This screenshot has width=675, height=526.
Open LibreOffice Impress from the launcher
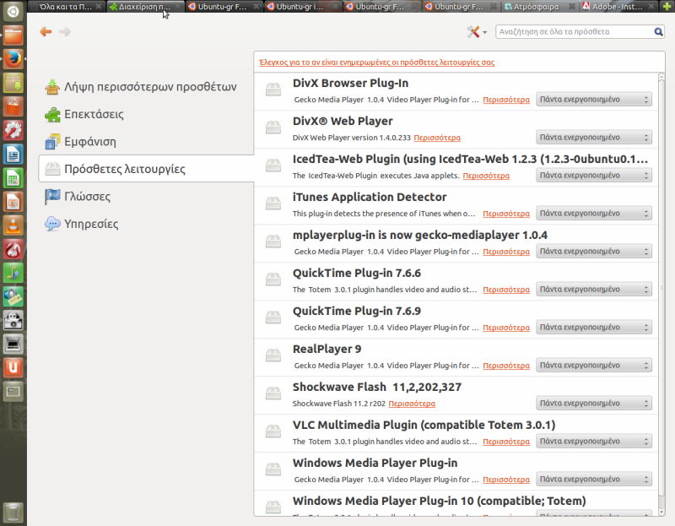(13, 202)
